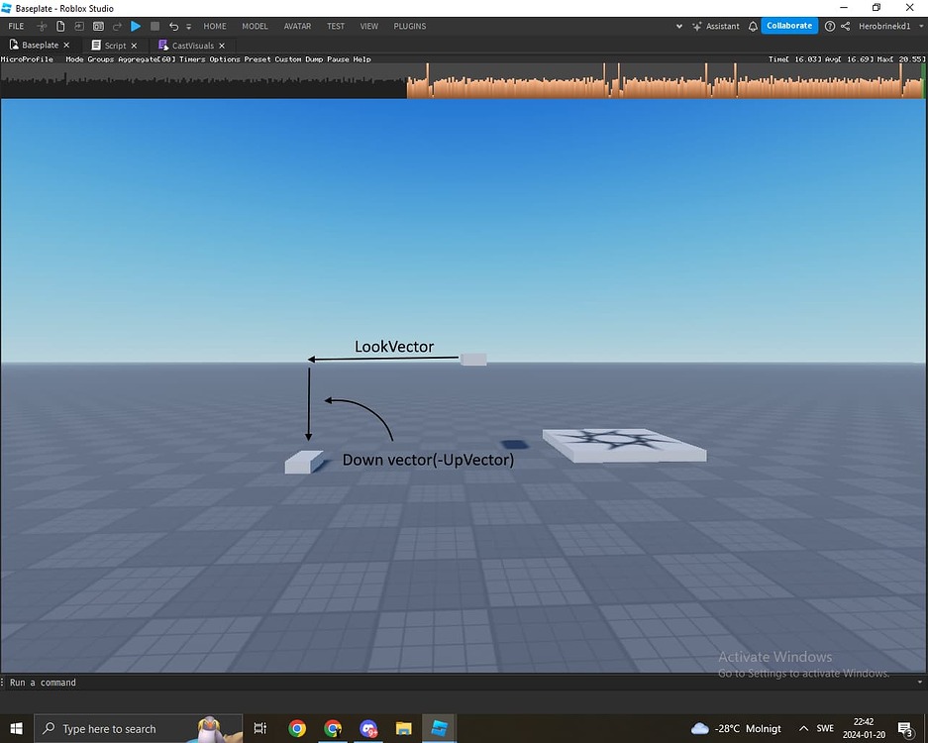Open MicroProfile Aggregate[60] menu
The height and width of the screenshot is (743, 928).
pos(147,59)
